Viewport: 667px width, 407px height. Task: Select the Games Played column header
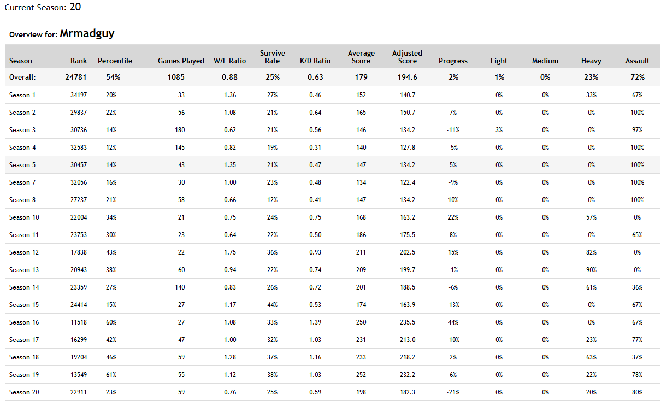[x=181, y=61]
